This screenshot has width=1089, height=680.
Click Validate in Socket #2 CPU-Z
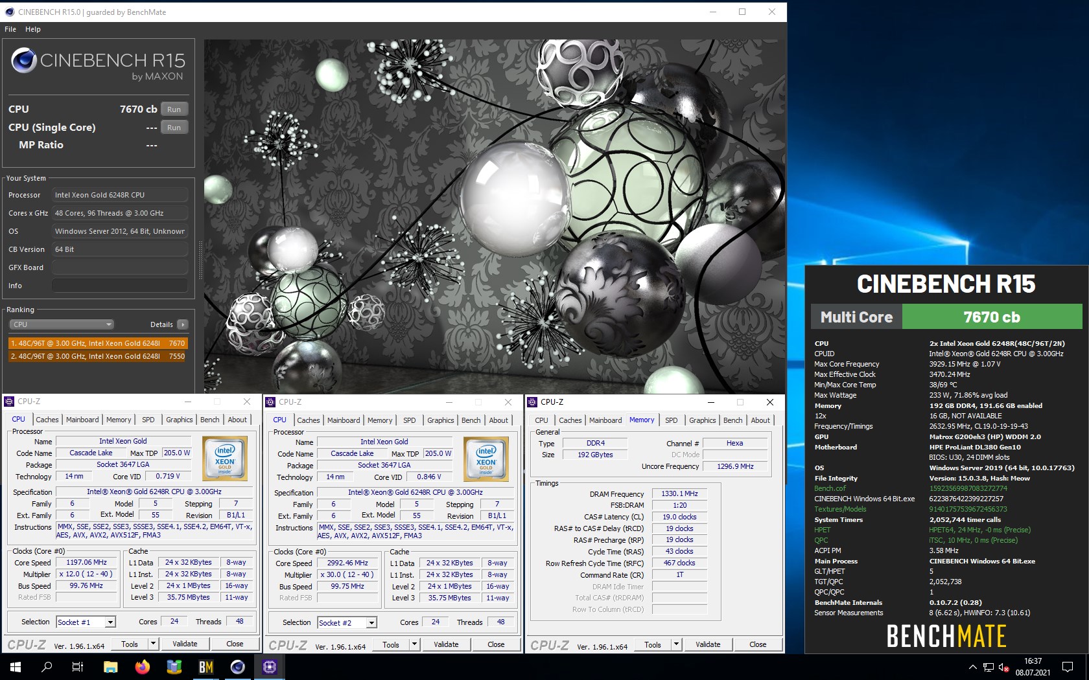pos(446,644)
